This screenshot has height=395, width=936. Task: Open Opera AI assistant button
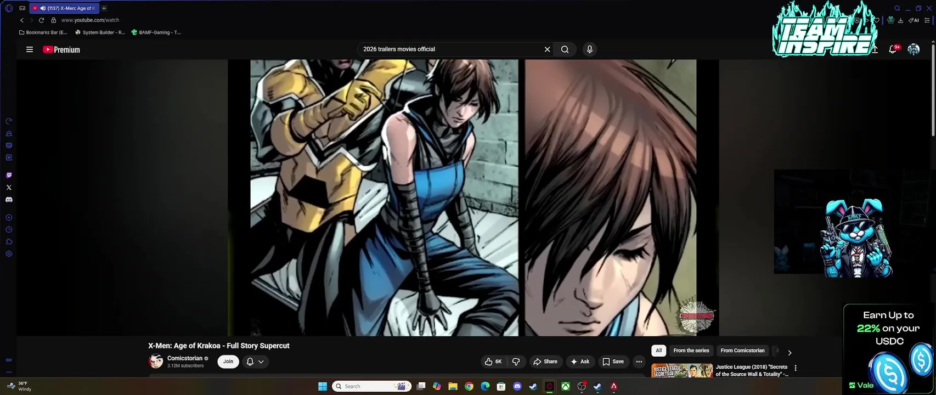tap(914, 20)
